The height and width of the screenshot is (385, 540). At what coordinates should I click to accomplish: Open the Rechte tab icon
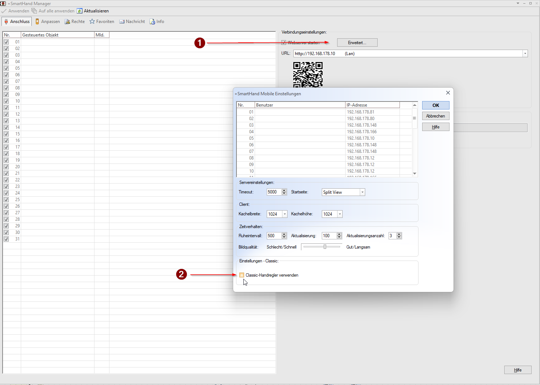coord(67,22)
